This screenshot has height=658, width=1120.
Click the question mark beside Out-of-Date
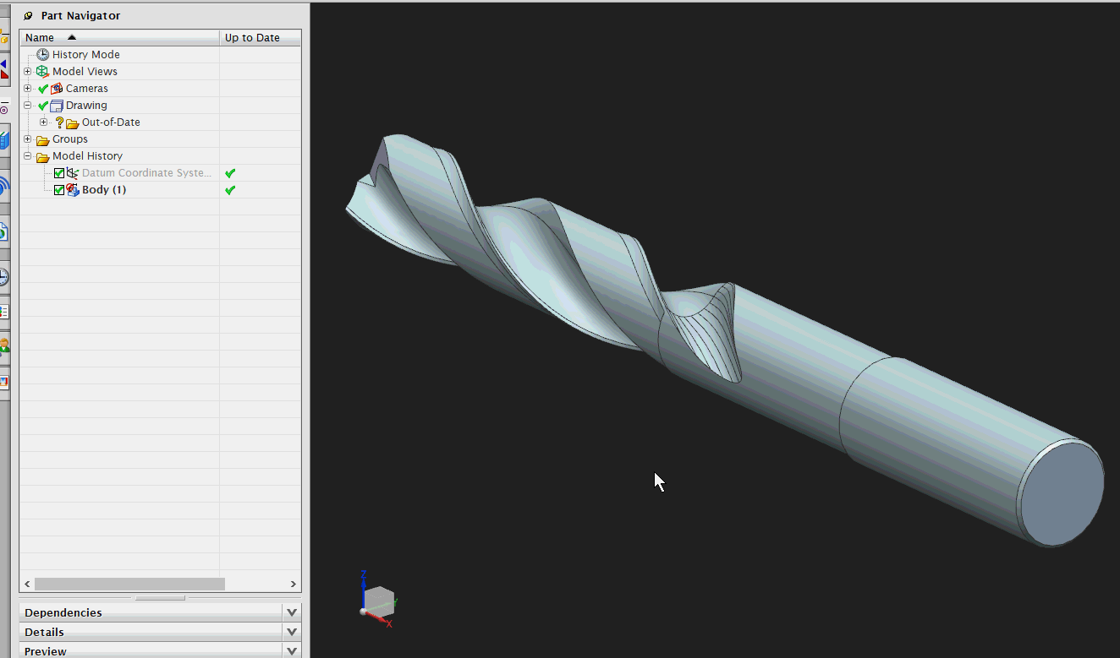[x=59, y=122]
